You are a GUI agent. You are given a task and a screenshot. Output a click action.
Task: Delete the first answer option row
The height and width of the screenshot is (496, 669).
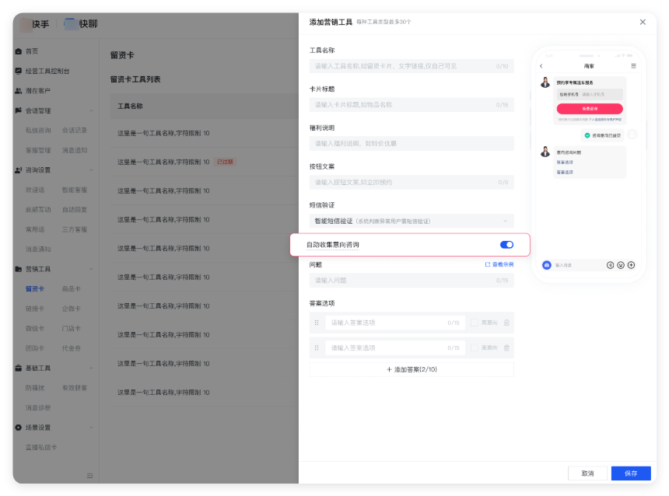[x=506, y=323]
